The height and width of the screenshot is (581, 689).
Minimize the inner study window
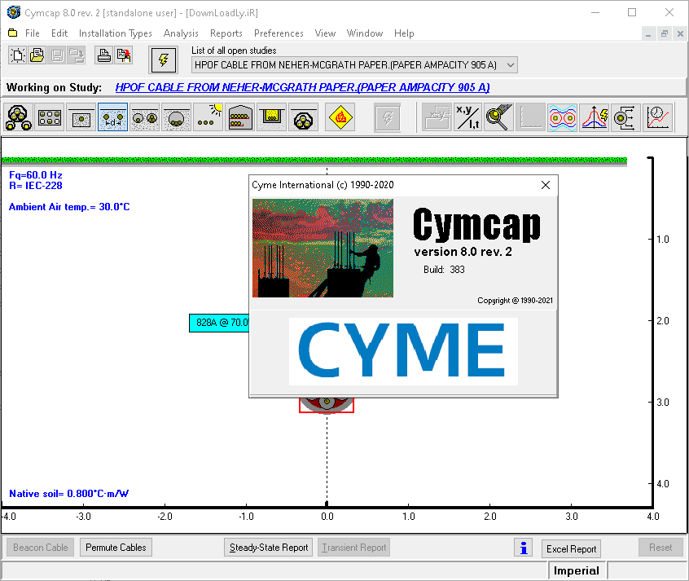click(648, 33)
